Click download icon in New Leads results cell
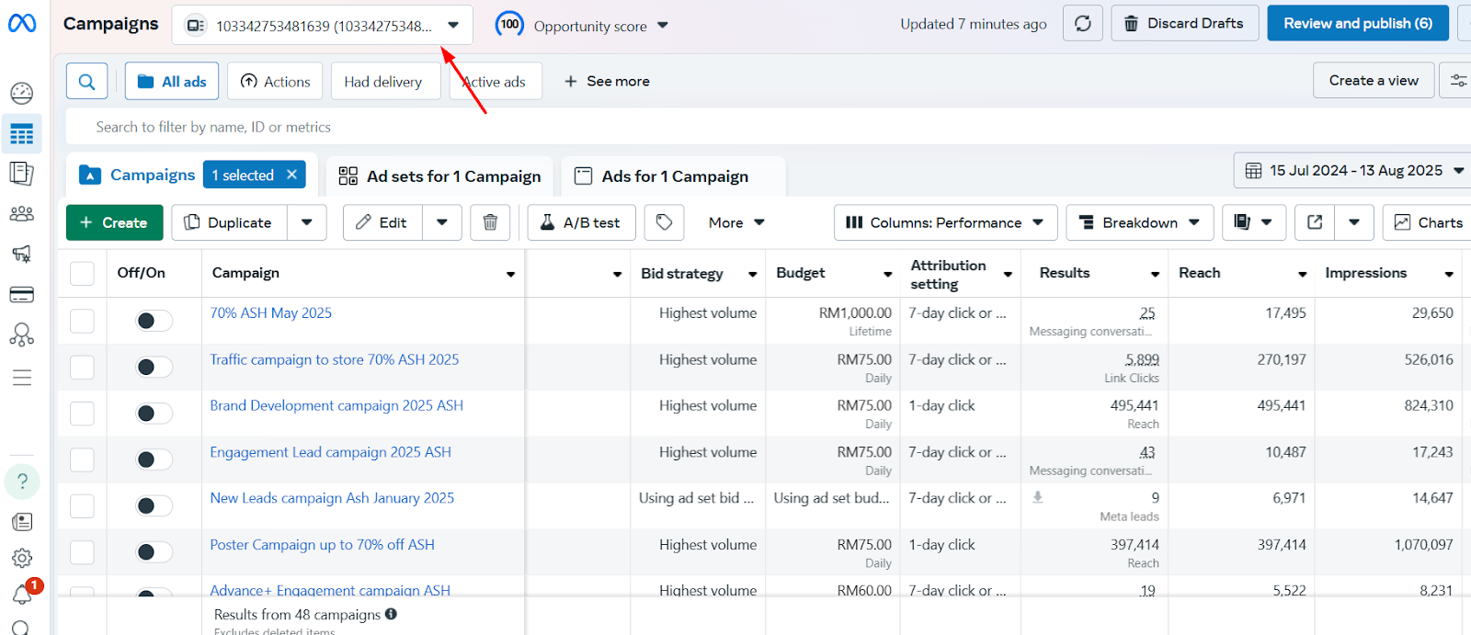1471x635 pixels. pos(1038,497)
